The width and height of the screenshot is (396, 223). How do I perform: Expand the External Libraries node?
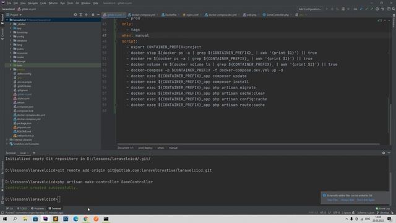pos(7,139)
